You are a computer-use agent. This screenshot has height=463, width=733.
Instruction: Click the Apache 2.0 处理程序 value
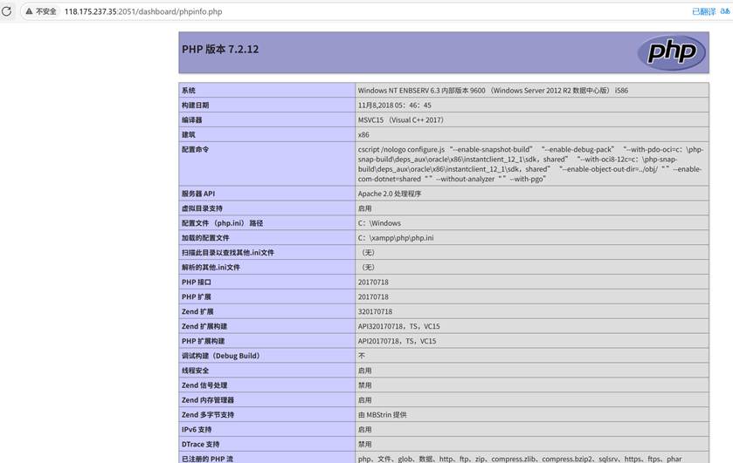coord(390,194)
